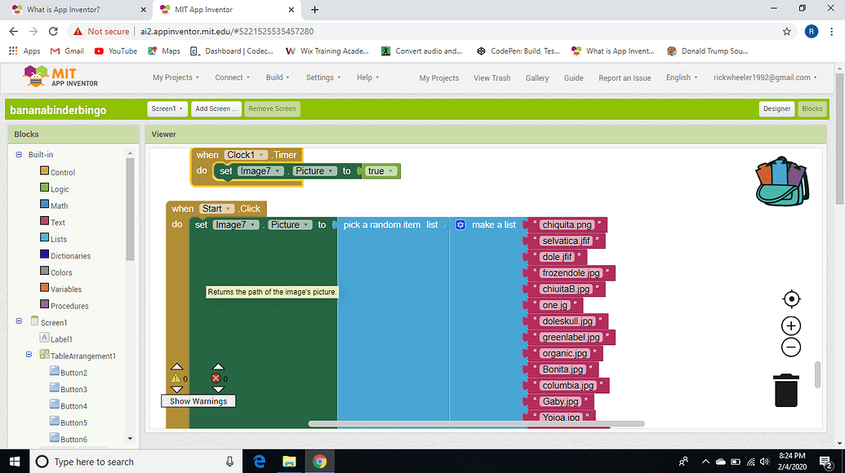The height and width of the screenshot is (473, 845).
Task: Click the red error X icon
Action: point(216,378)
